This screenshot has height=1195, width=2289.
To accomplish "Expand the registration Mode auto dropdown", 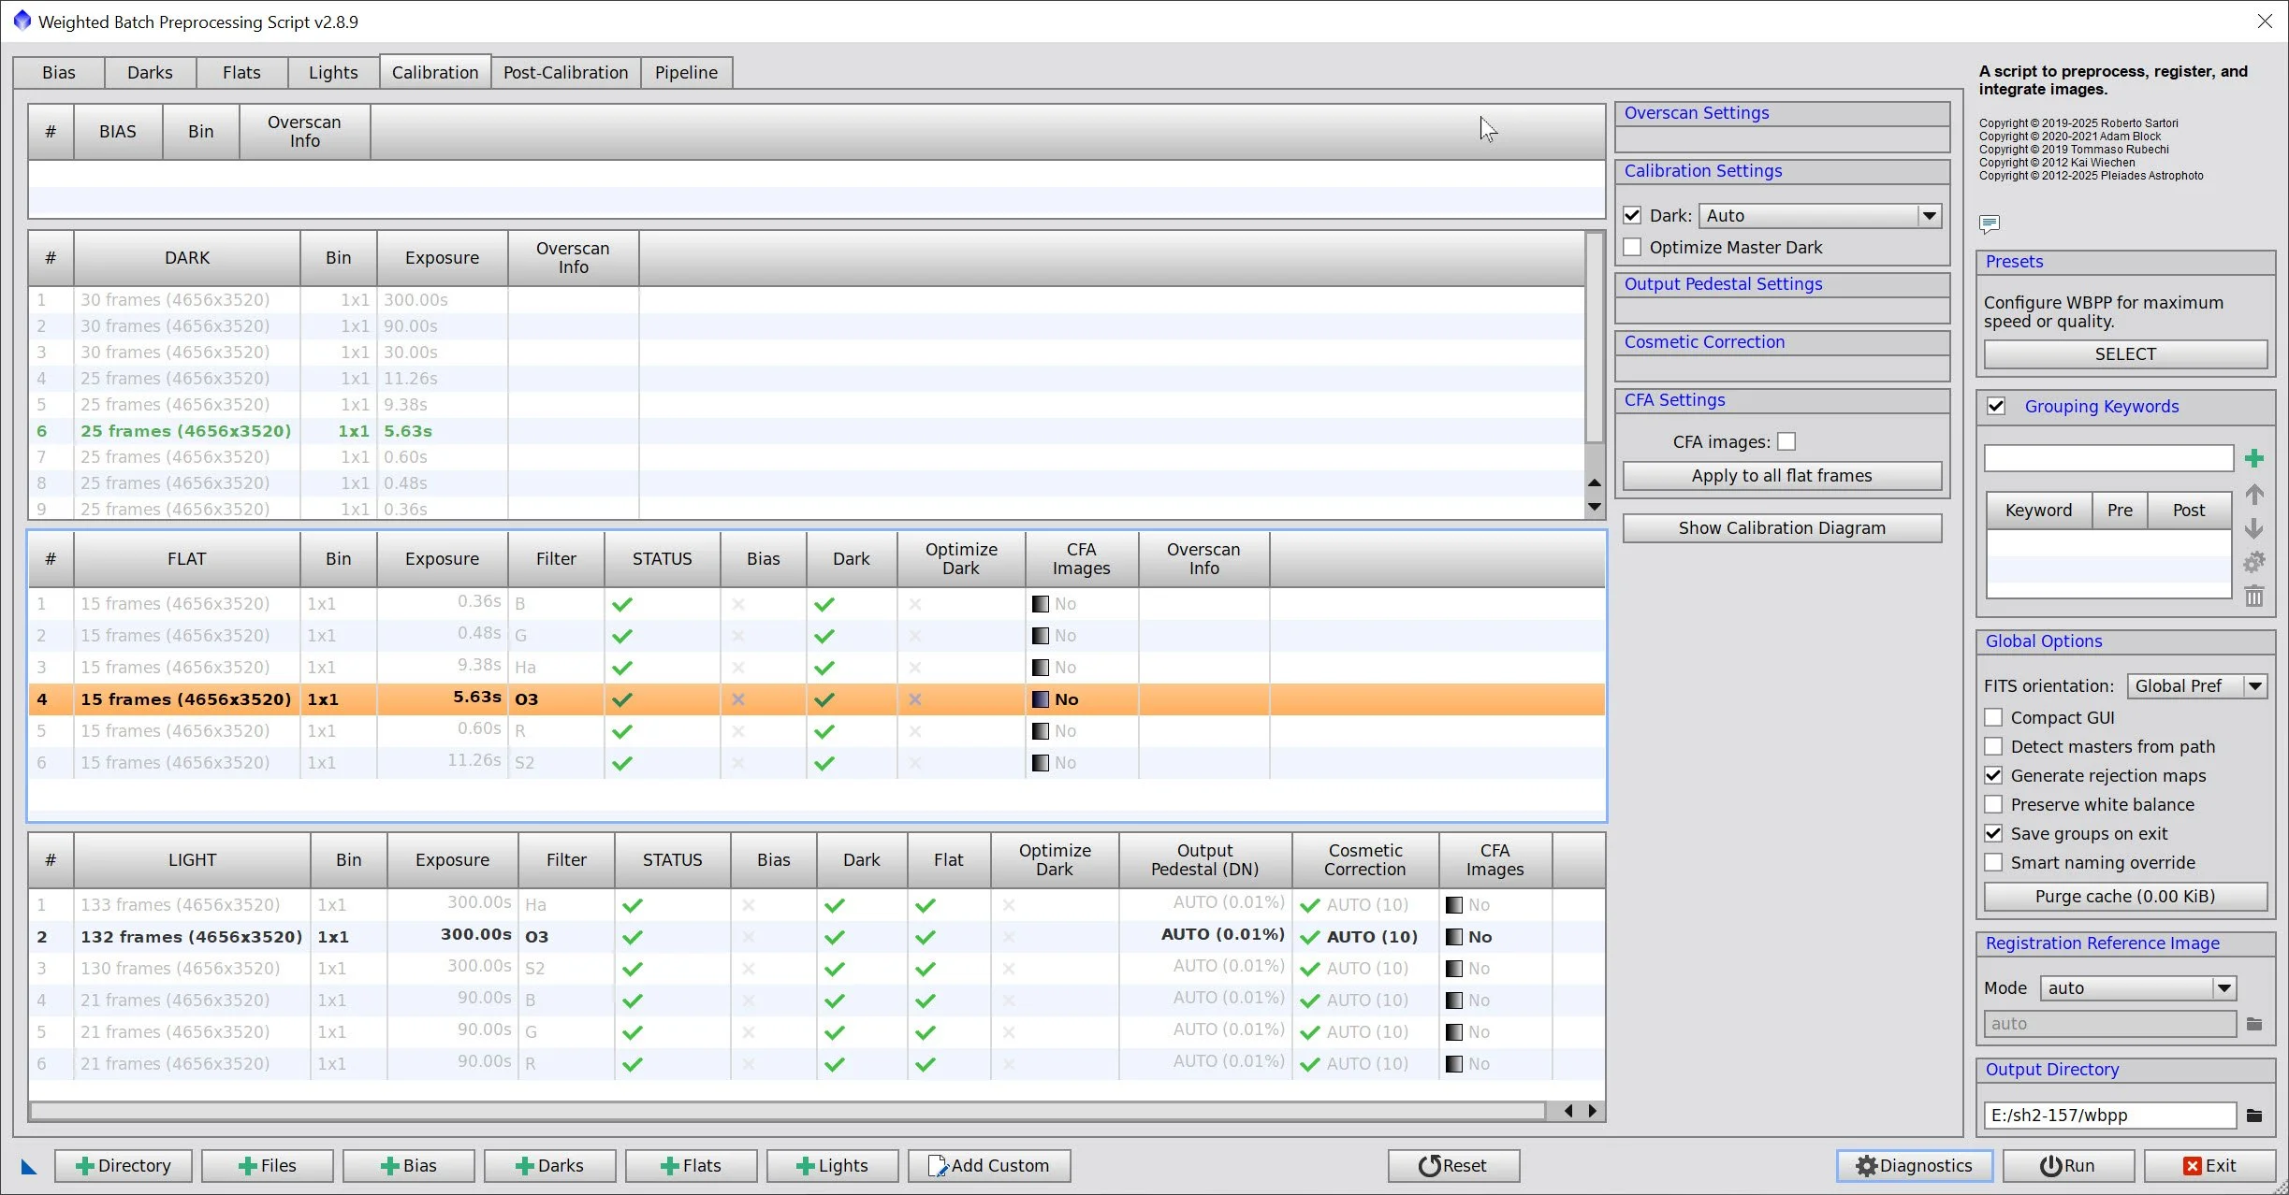I will pos(2223,988).
